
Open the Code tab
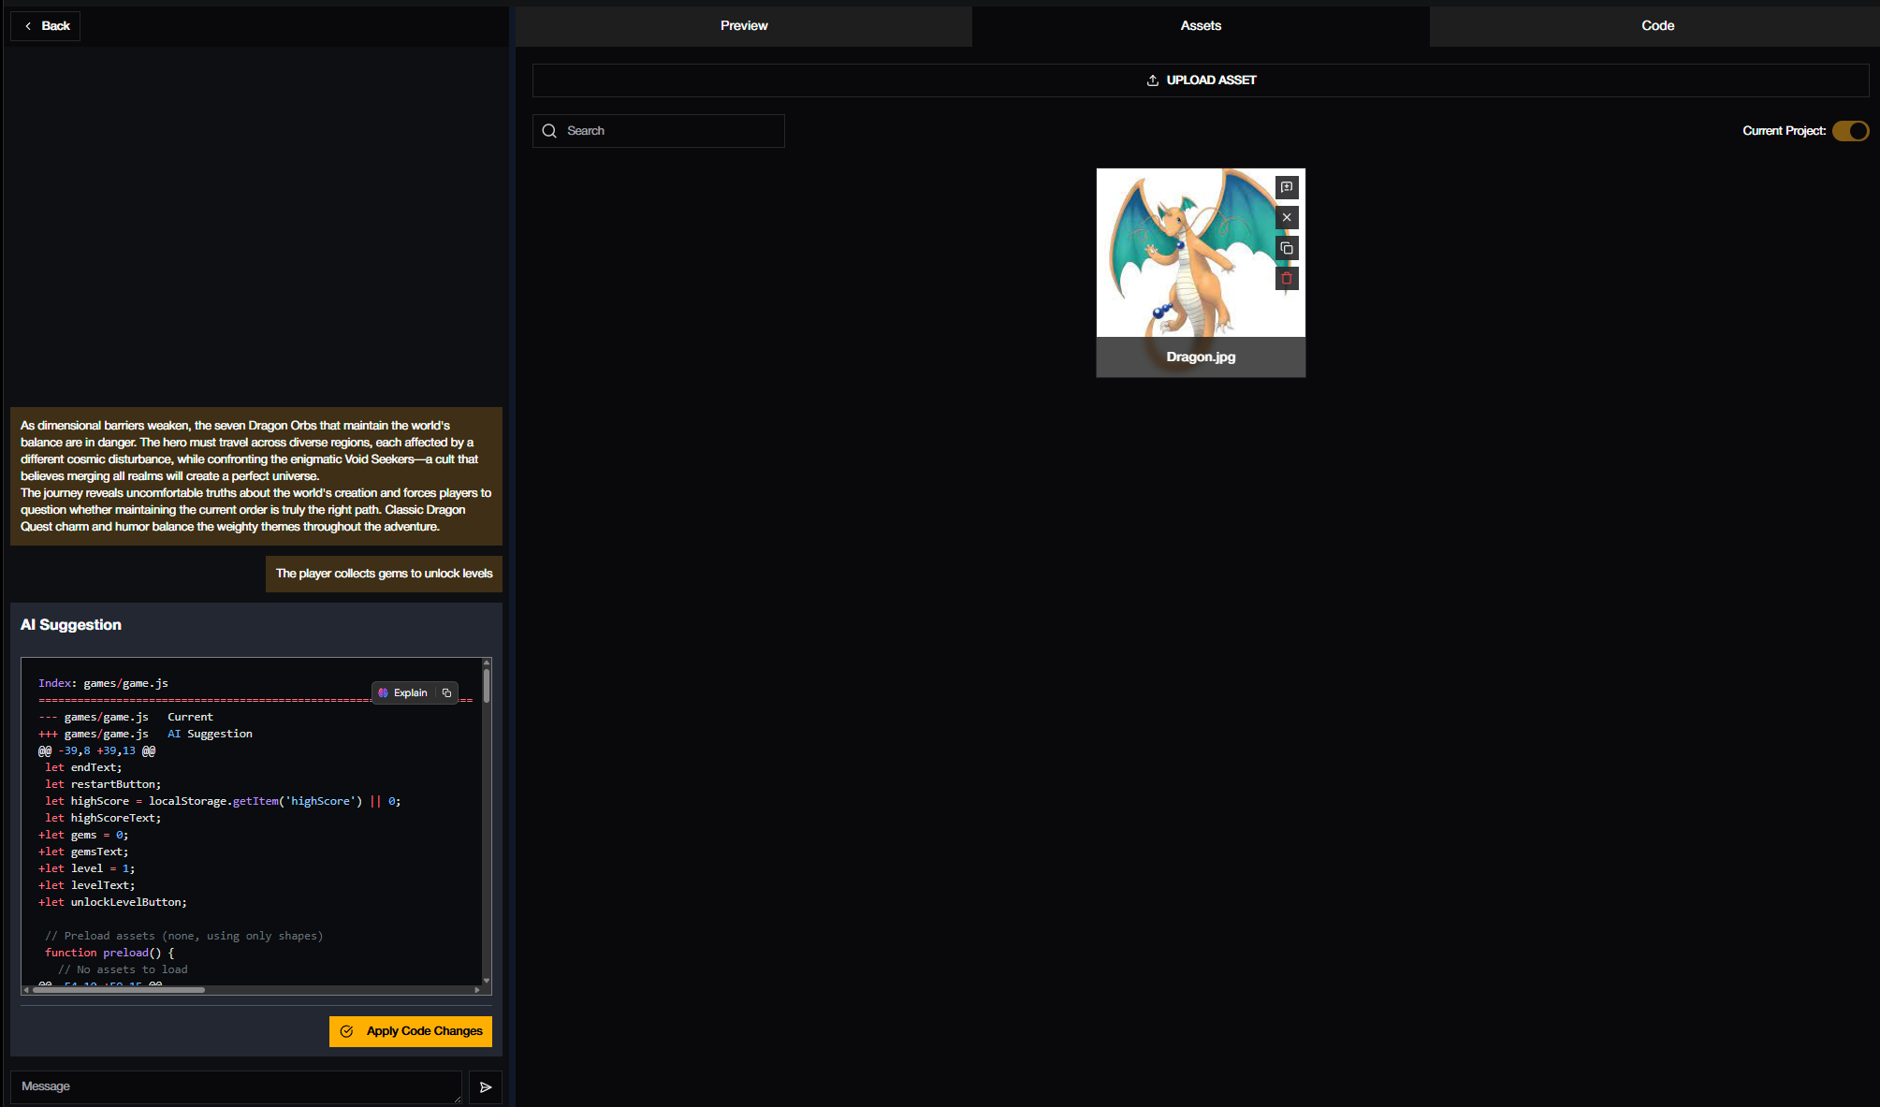coord(1656,26)
